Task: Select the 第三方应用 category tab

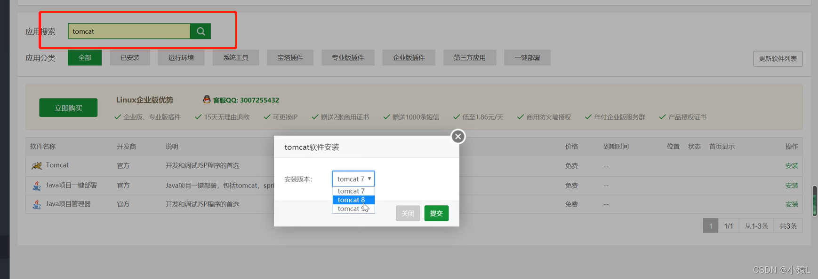Action: 470,58
